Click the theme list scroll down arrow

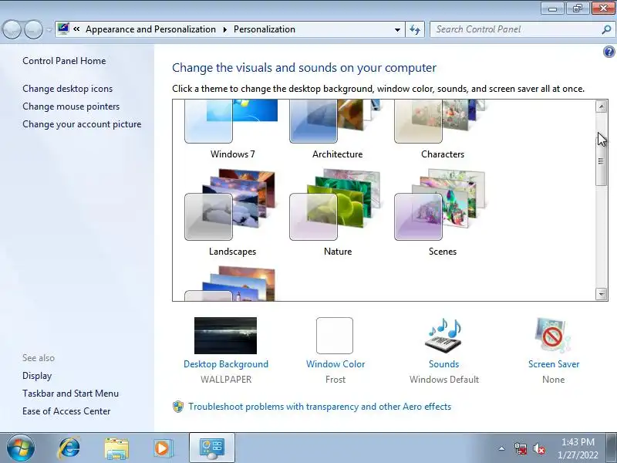[x=602, y=294]
